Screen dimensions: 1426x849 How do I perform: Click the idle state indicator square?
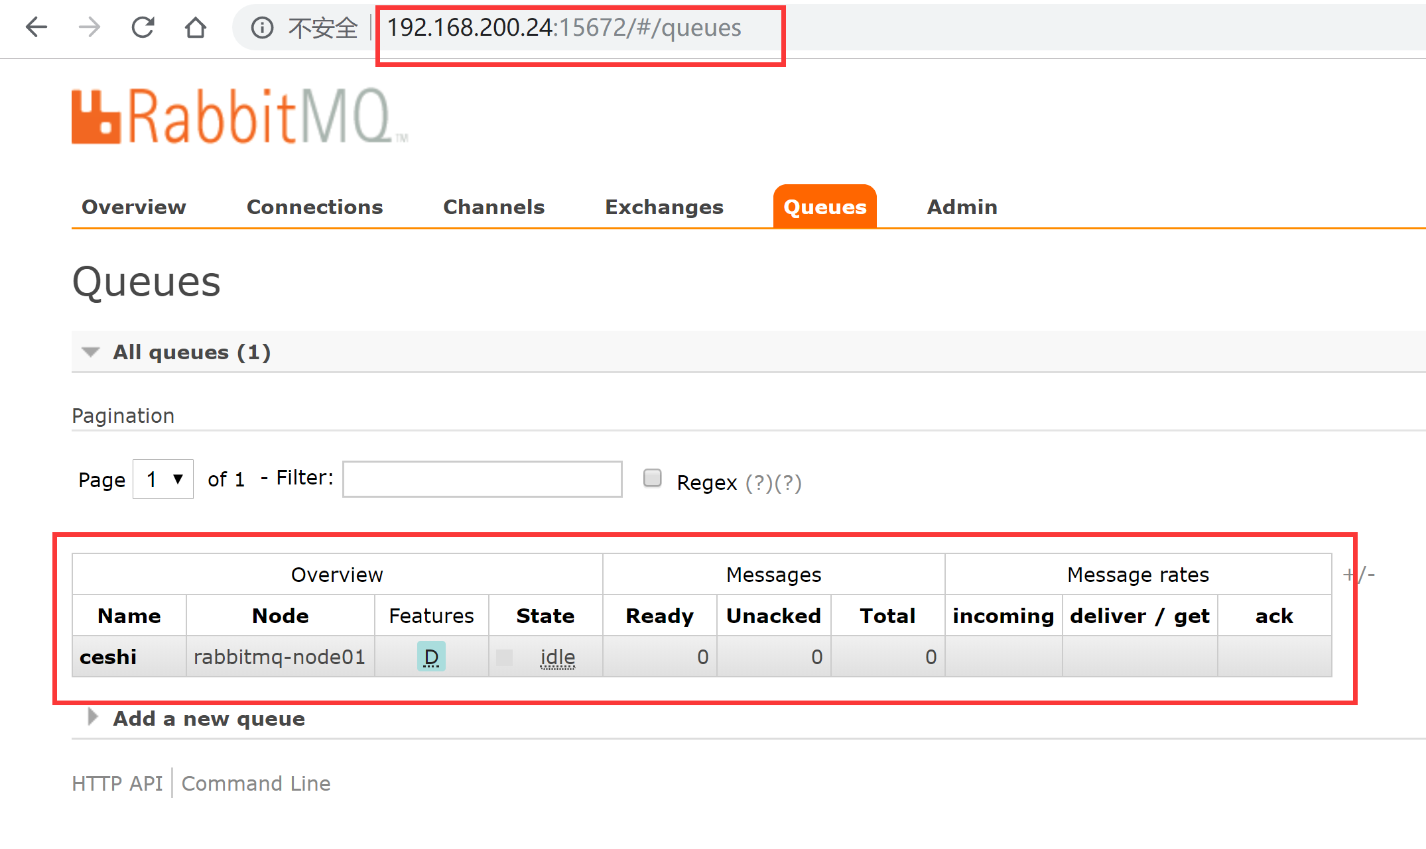pos(505,657)
